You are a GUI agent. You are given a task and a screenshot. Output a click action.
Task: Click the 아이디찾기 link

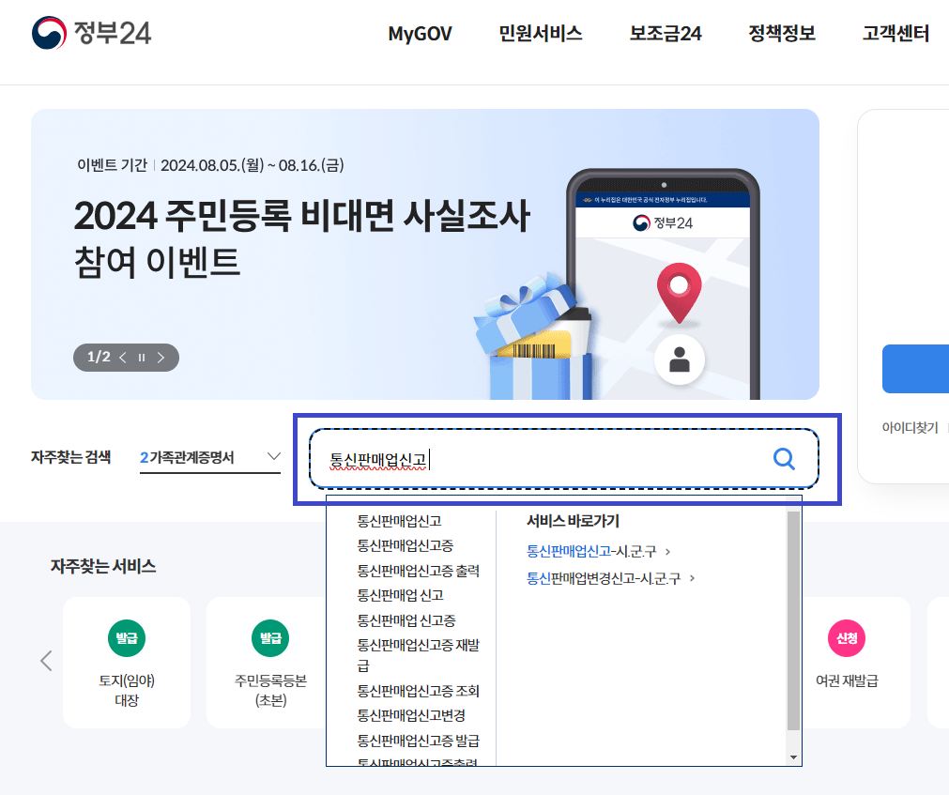click(910, 428)
